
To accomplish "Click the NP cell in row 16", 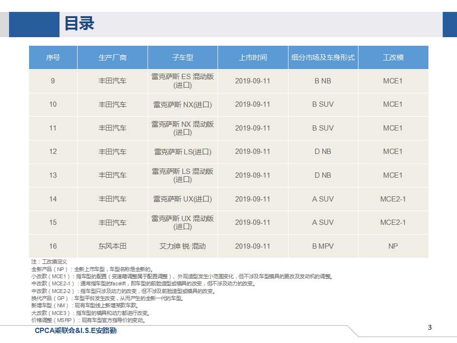I will [x=393, y=246].
